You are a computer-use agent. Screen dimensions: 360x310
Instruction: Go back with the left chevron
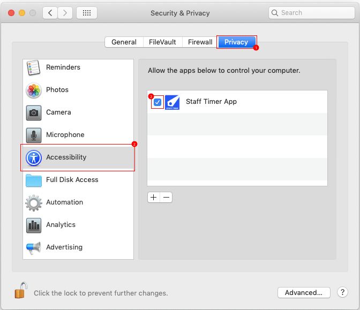click(50, 13)
